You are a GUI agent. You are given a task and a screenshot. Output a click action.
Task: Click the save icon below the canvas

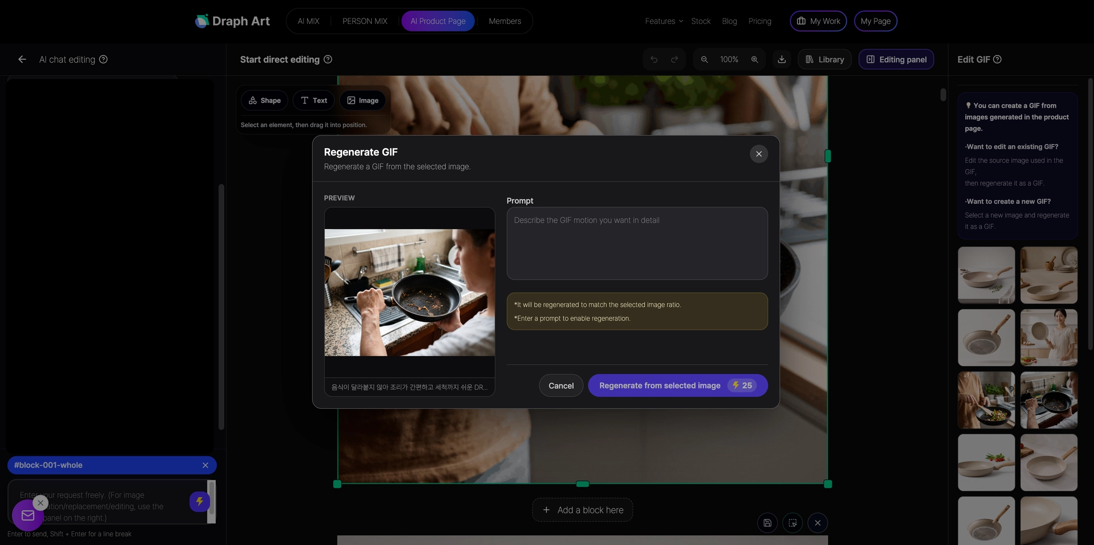click(767, 523)
